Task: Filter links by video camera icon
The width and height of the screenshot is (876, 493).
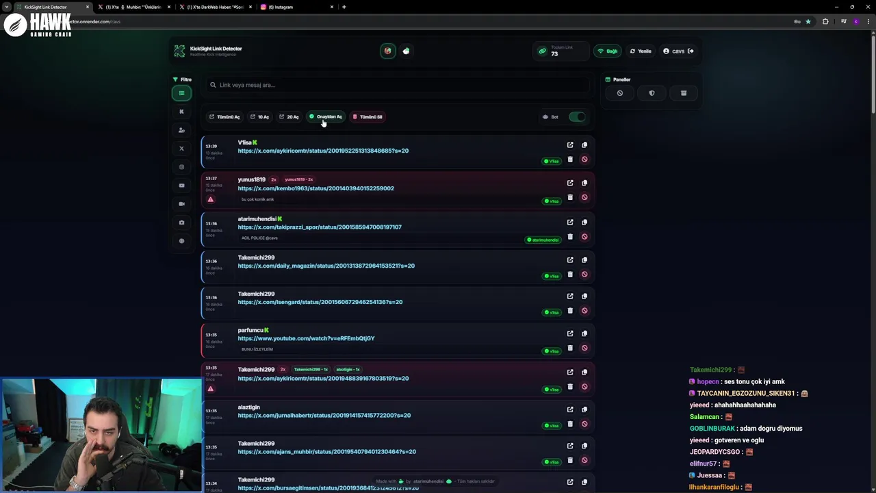Action: 181,204
